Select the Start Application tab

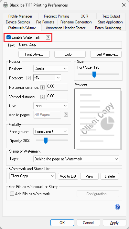tap(110, 22)
